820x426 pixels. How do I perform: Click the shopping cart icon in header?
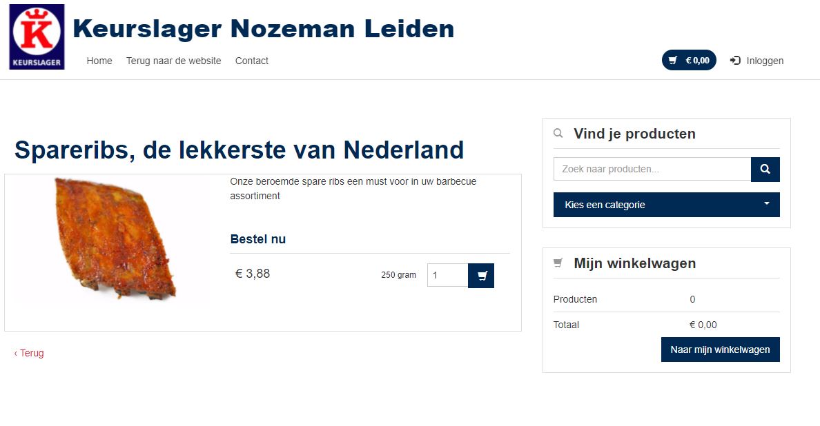pyautogui.click(x=673, y=61)
